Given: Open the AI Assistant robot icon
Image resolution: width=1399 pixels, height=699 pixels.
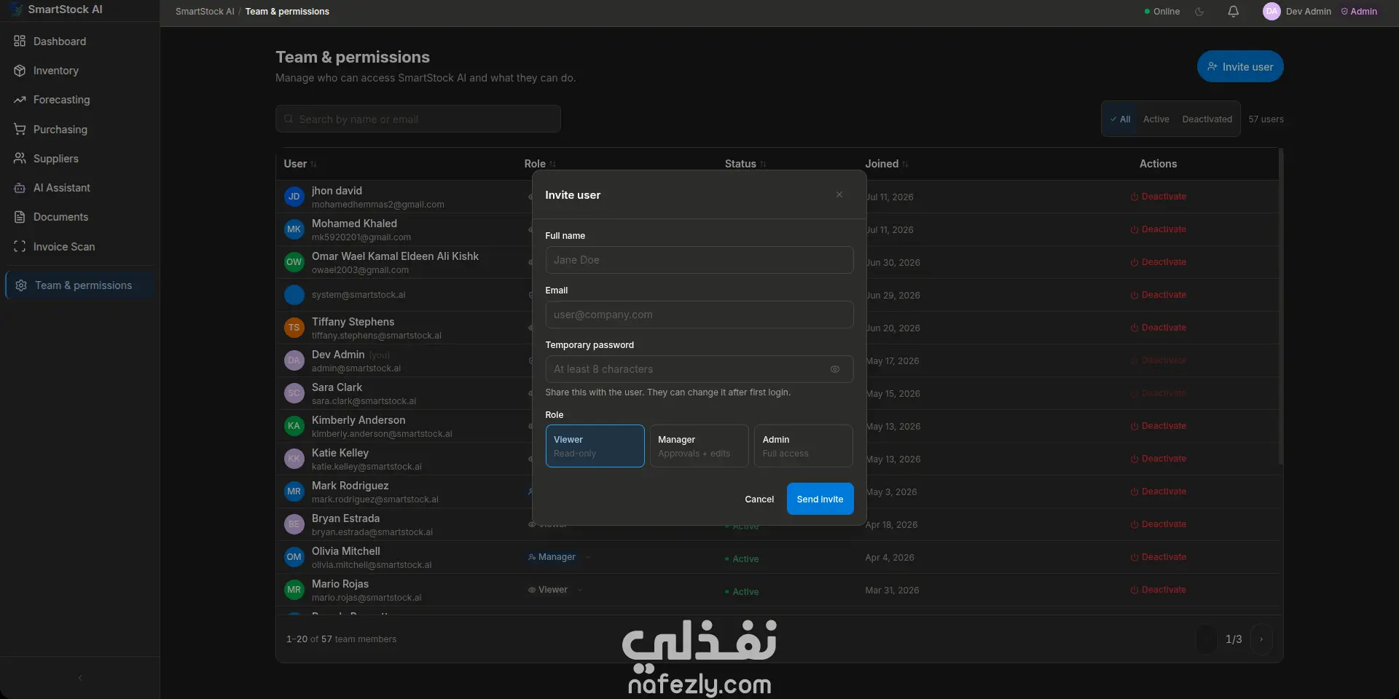Looking at the screenshot, I should (x=20, y=188).
